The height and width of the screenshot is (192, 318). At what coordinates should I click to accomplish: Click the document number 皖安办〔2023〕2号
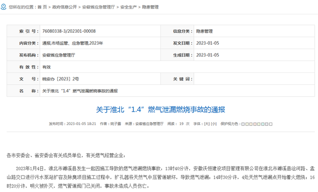[x=61, y=79]
